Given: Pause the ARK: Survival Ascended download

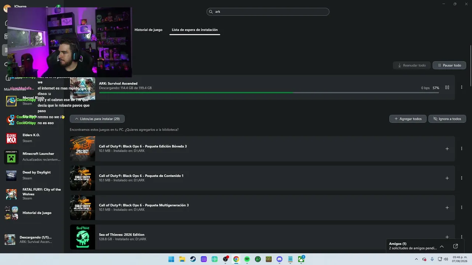Looking at the screenshot, I should [447, 88].
